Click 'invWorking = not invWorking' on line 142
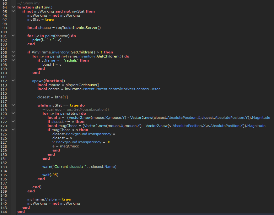This screenshot has height=215, width=274. tap(54, 203)
